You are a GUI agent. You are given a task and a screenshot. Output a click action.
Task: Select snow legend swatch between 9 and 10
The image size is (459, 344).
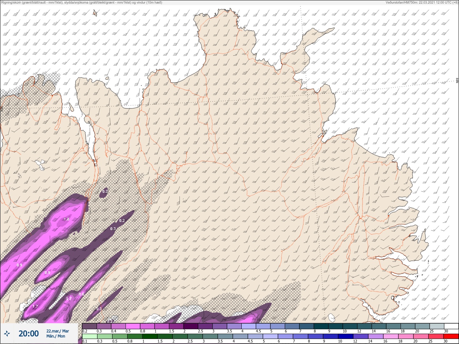[x=336, y=326]
